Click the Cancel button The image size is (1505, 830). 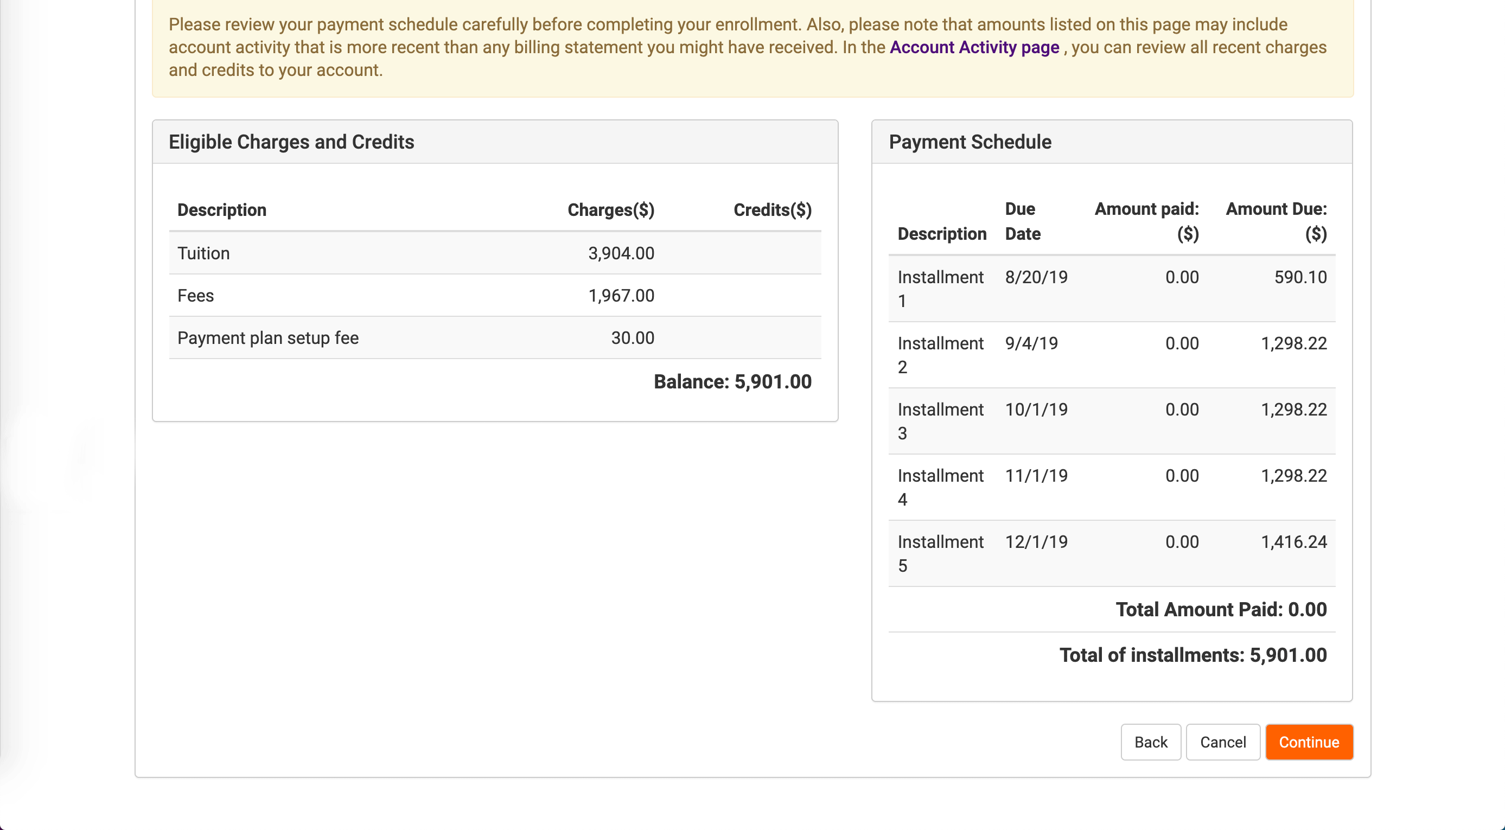(x=1223, y=742)
